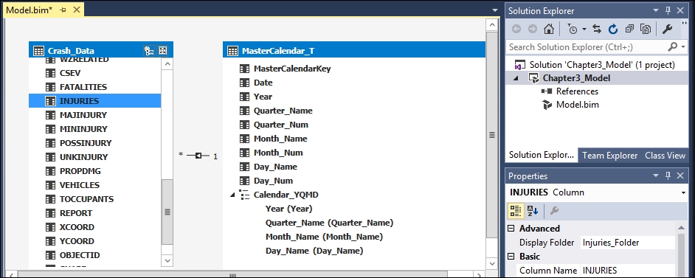This screenshot has height=278, width=695.
Task: Click the Show All Files icon
Action: pyautogui.click(x=646, y=29)
